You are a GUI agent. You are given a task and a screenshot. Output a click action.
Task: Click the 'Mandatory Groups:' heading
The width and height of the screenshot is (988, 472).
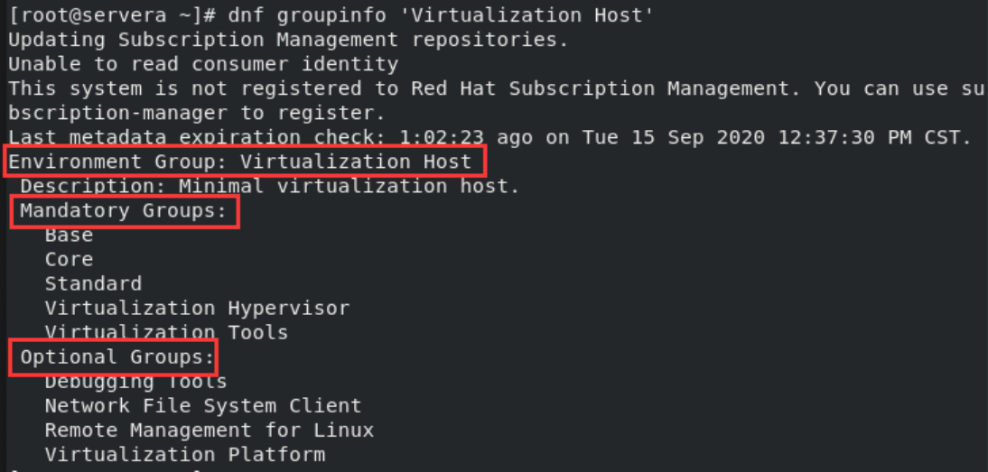(x=124, y=211)
